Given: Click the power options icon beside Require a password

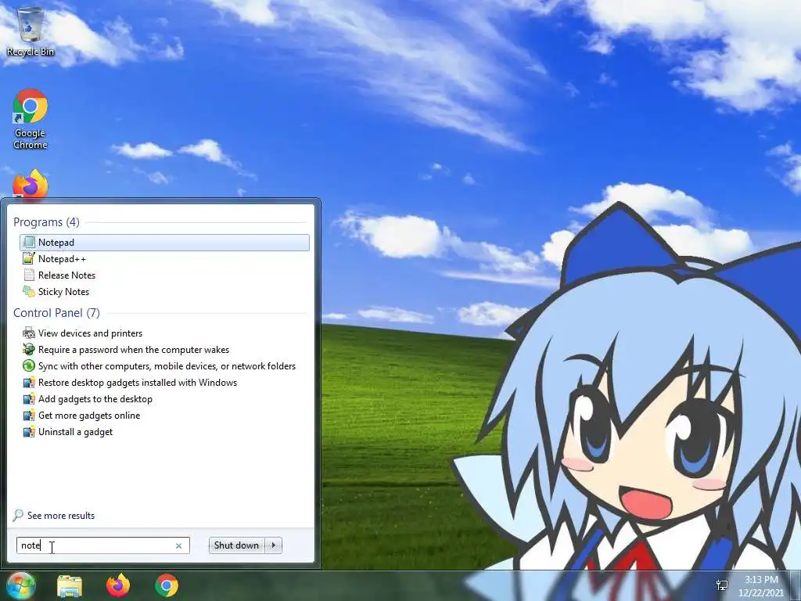Looking at the screenshot, I should pyautogui.click(x=29, y=350).
